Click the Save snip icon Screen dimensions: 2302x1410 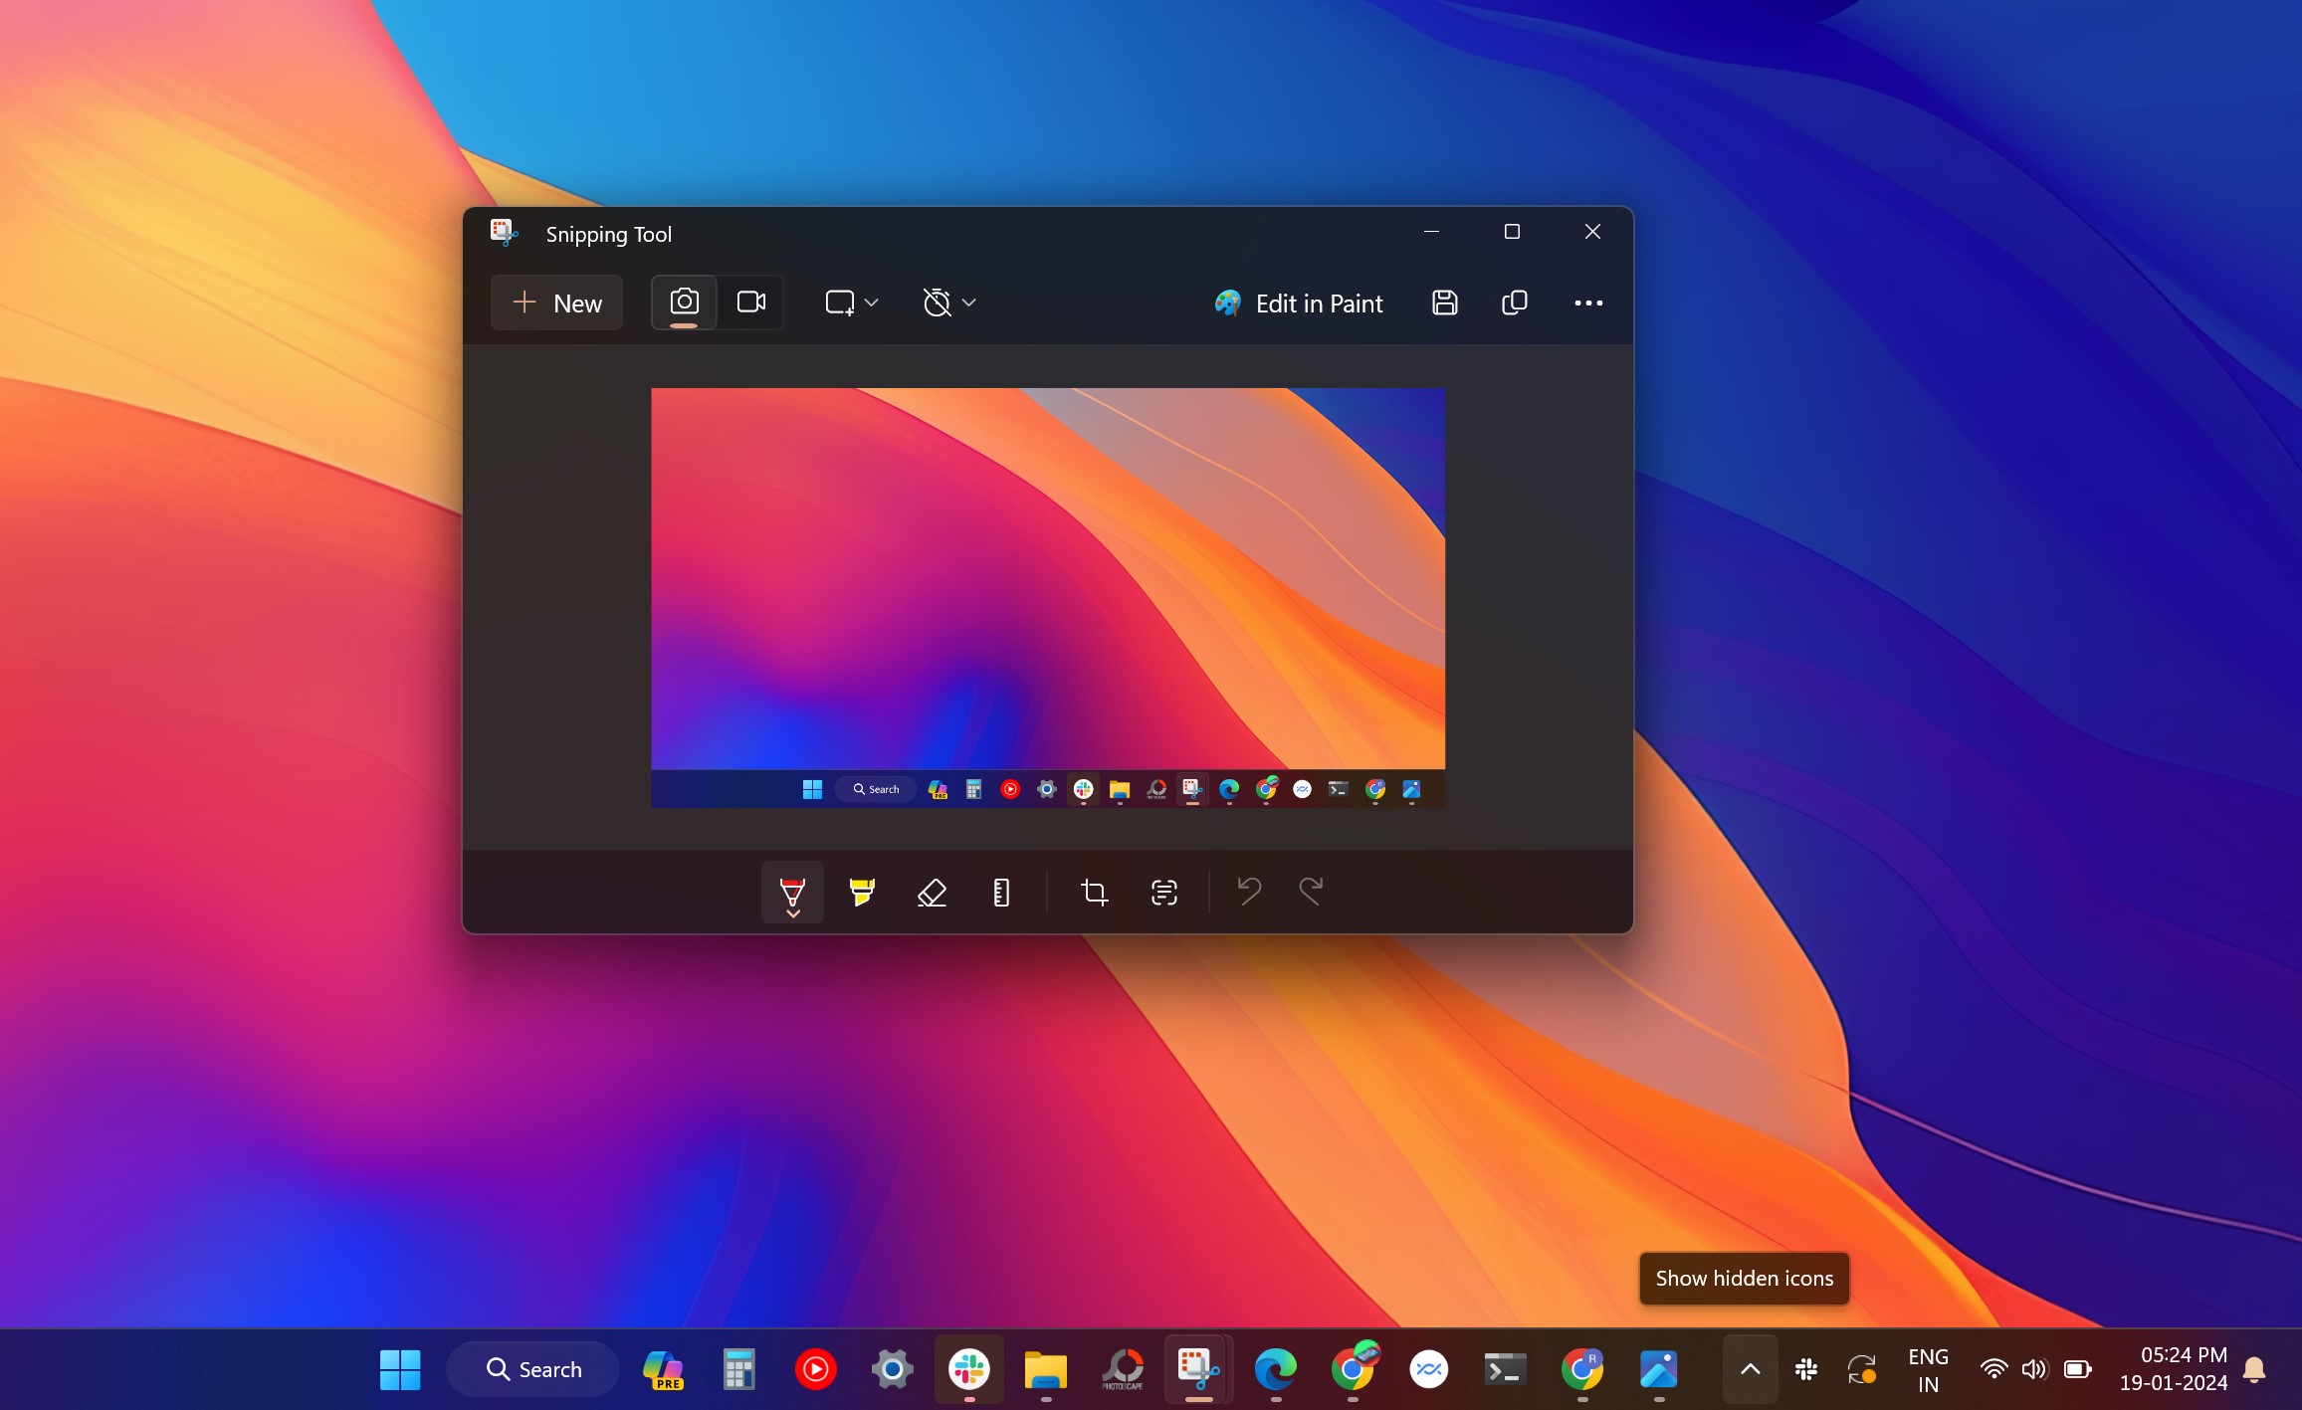[x=1444, y=302]
